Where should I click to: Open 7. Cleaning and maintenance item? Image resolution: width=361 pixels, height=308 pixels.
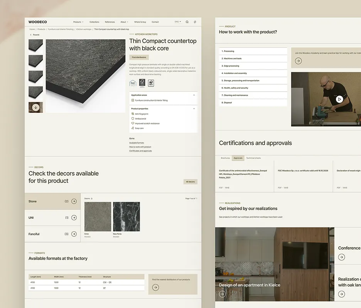253,95
